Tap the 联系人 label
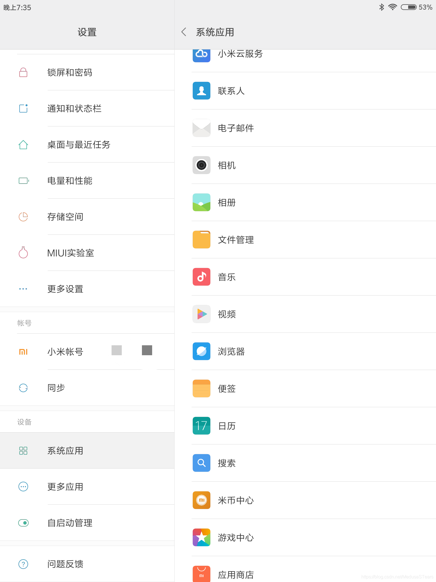The image size is (436, 582). (x=231, y=91)
